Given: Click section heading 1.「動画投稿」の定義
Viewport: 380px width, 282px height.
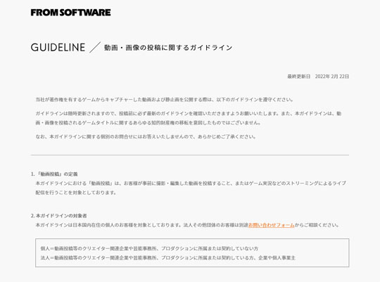Looking at the screenshot, I should [54, 174].
